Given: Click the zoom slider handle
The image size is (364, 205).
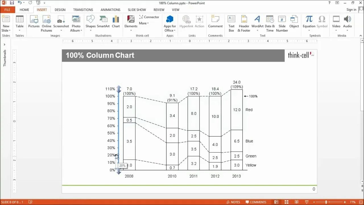Looking at the screenshot, I should pyautogui.click(x=326, y=202).
